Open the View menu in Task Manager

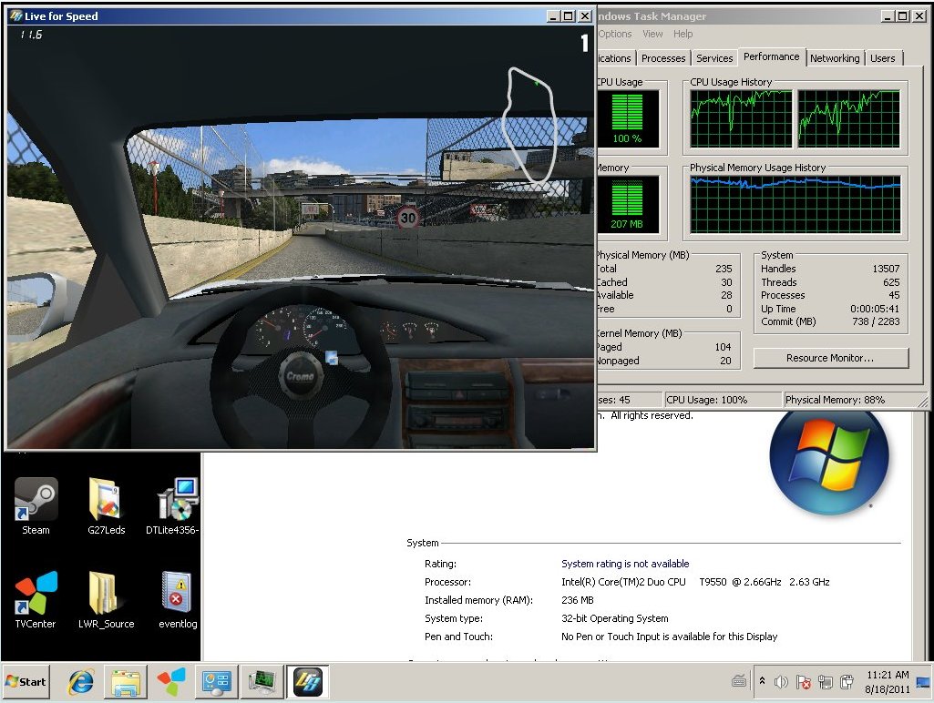(652, 34)
